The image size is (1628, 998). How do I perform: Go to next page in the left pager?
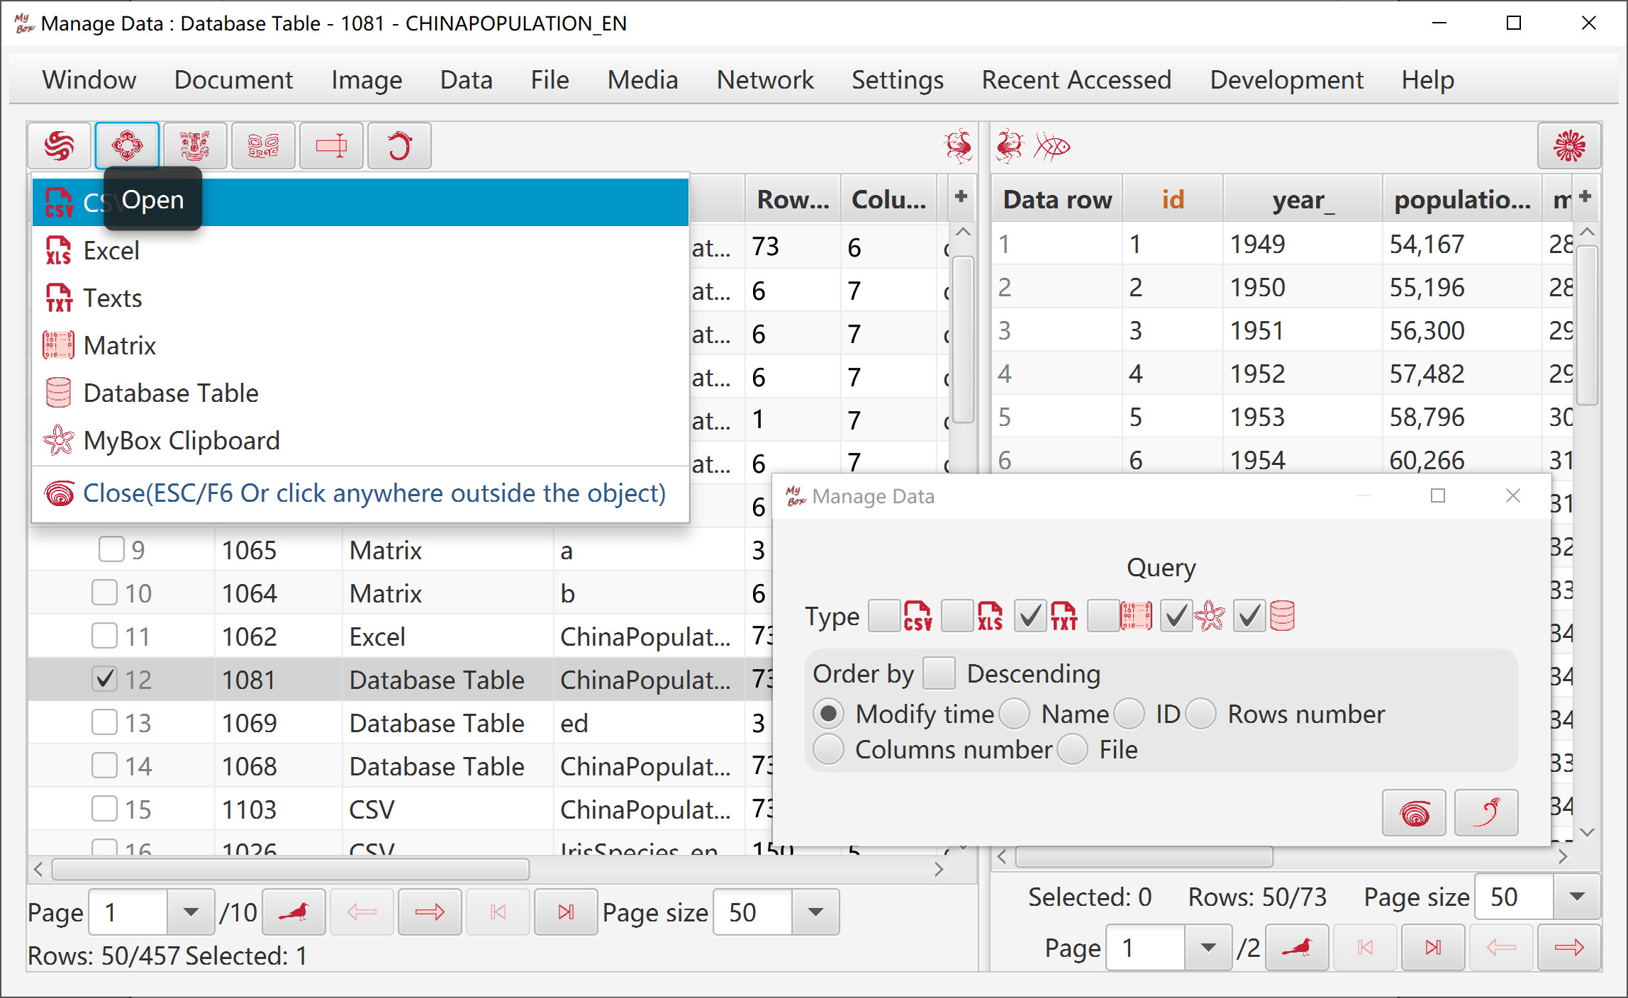[x=430, y=912]
